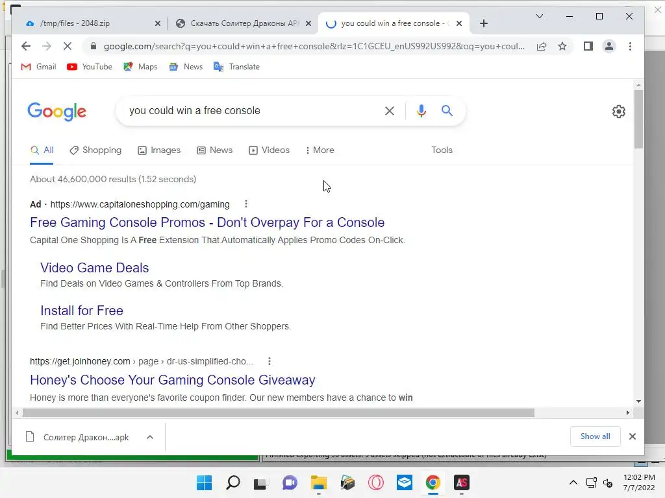
Task: Open the AS app on taskbar
Action: point(462,482)
